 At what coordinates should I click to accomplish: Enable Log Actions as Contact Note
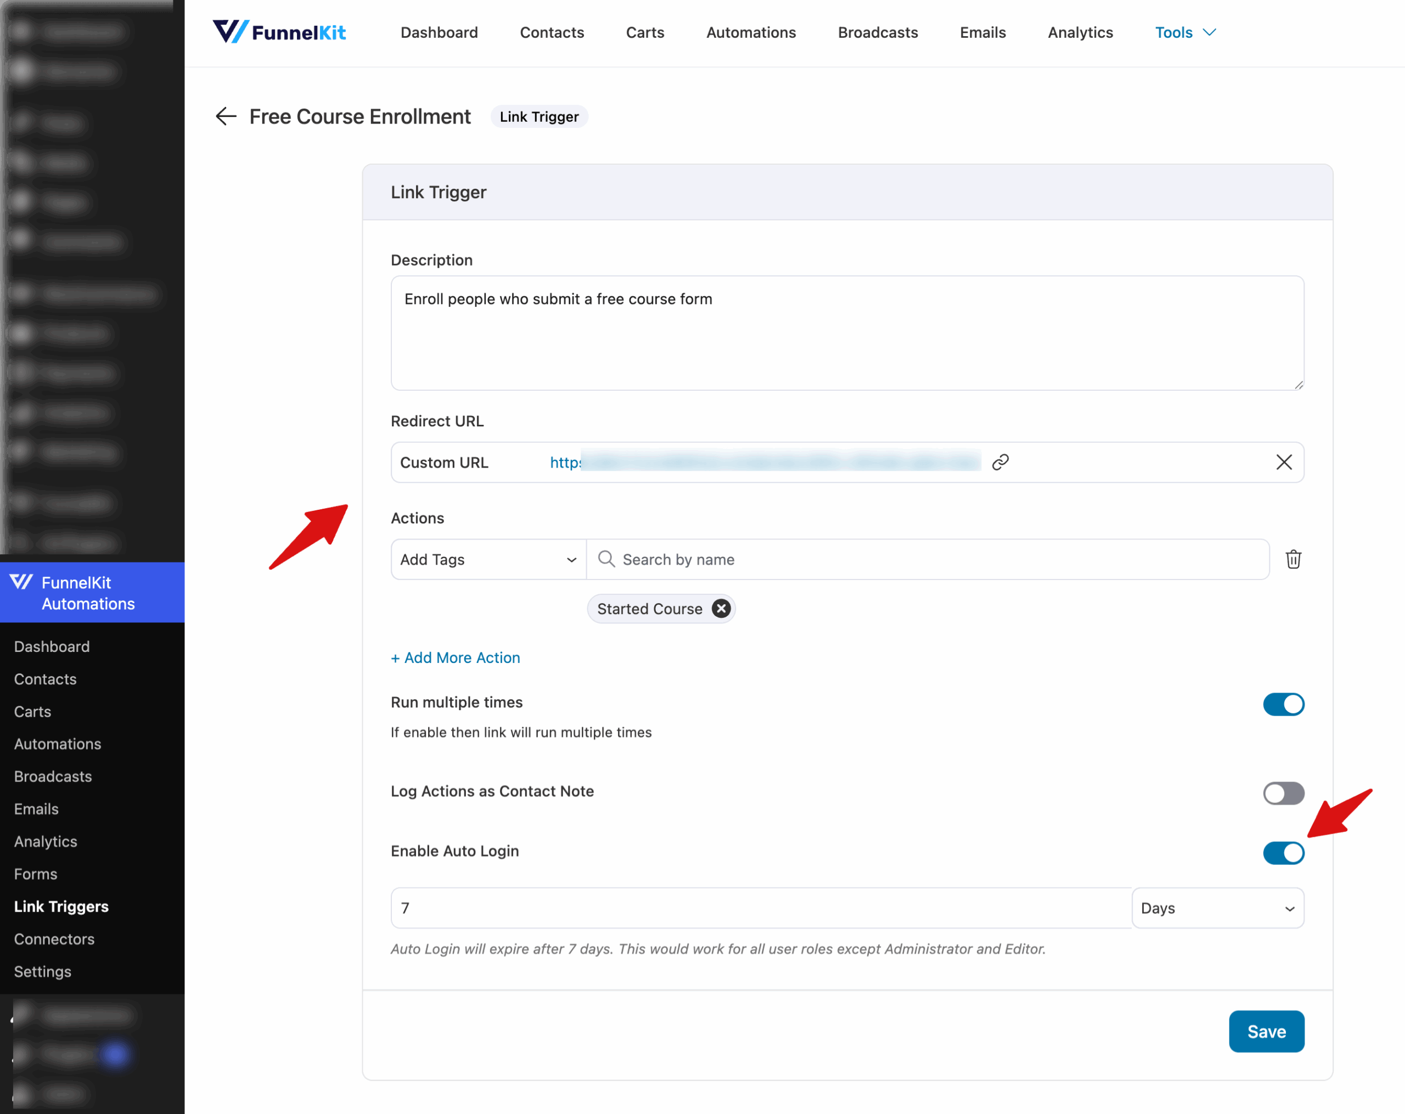tap(1283, 794)
